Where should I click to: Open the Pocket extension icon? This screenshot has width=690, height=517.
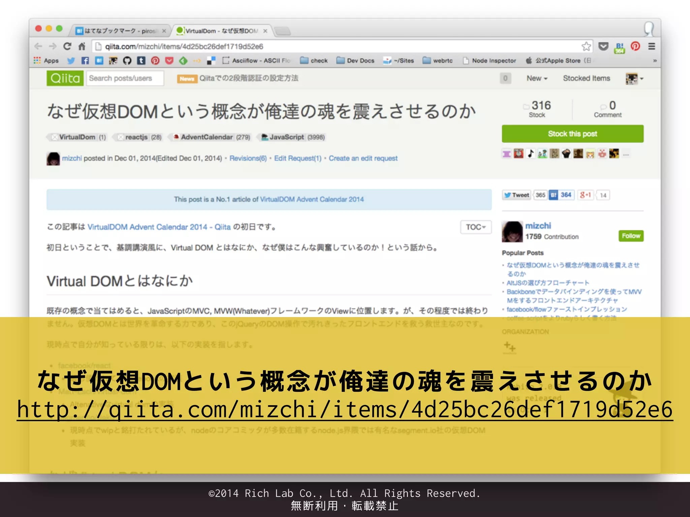coord(603,46)
